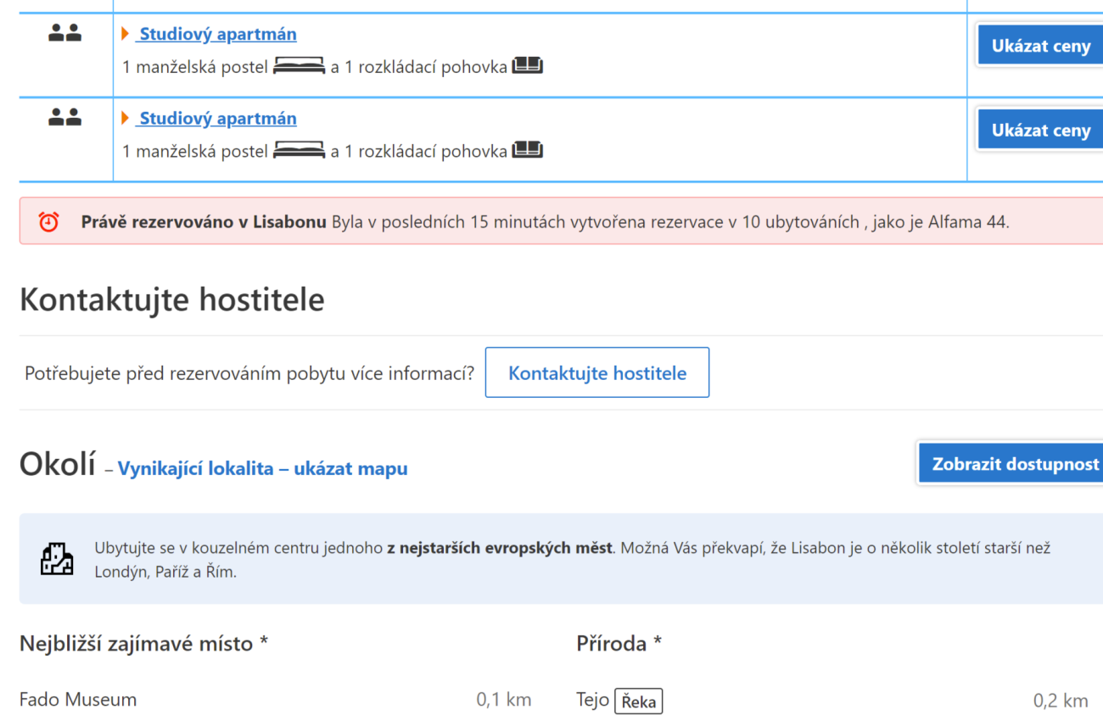Expand the second Studiový apartmán details
The image size is (1103, 727).
(124, 119)
